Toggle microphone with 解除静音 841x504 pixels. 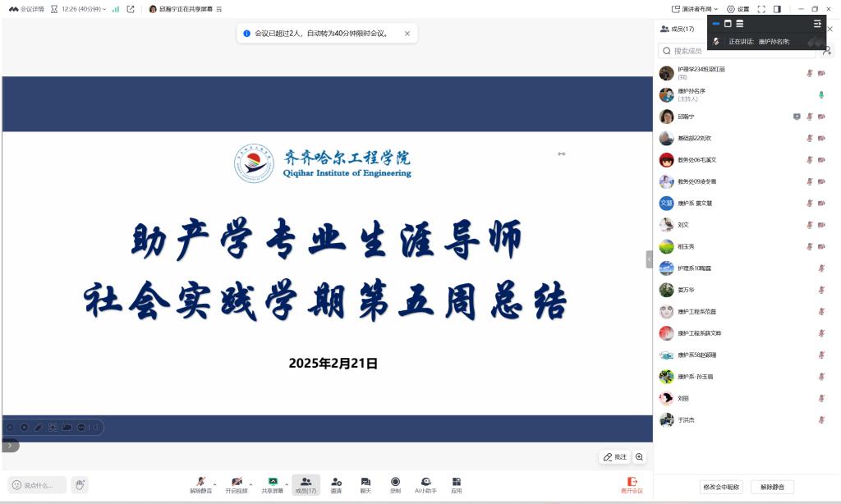[x=200, y=484]
